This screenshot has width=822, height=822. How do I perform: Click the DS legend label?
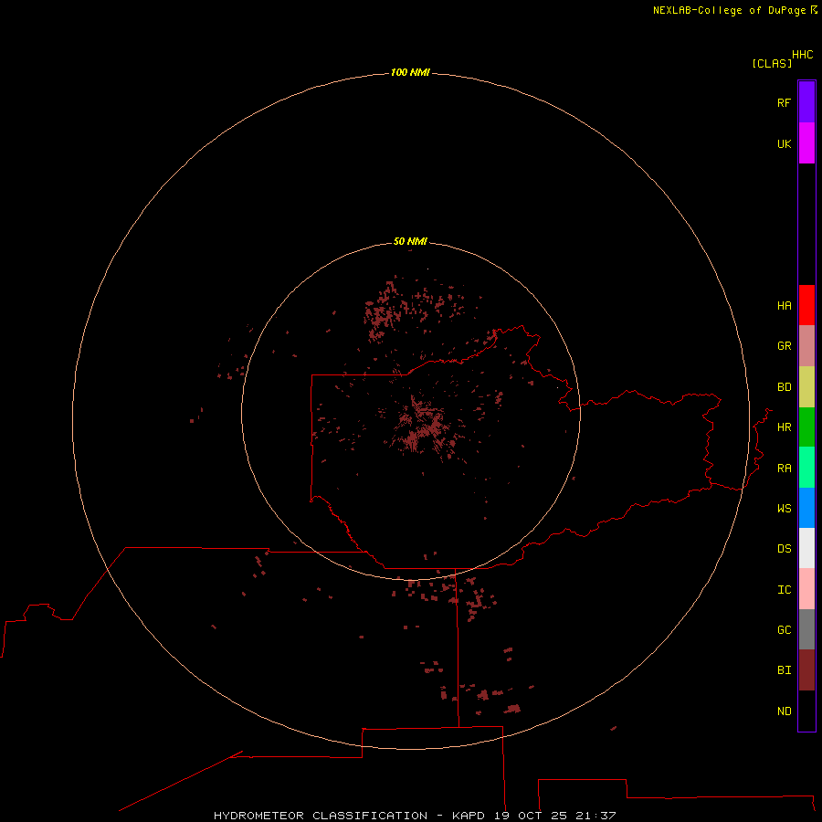point(784,548)
